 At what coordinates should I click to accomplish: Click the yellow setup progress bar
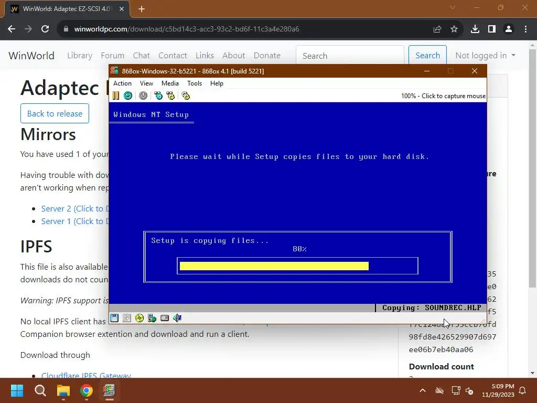click(274, 266)
